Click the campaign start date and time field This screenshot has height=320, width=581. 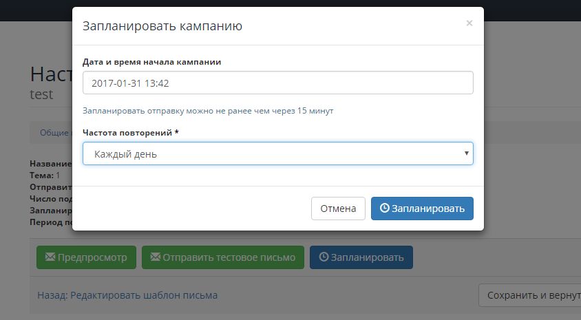tap(277, 83)
